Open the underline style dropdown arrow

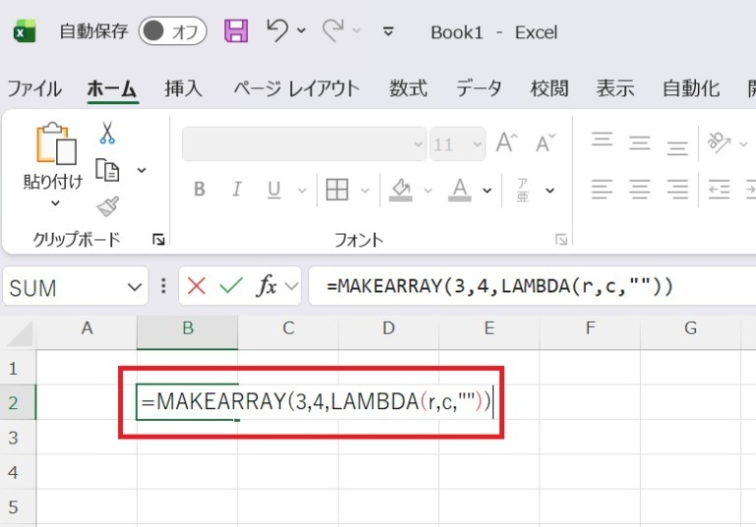pos(302,190)
